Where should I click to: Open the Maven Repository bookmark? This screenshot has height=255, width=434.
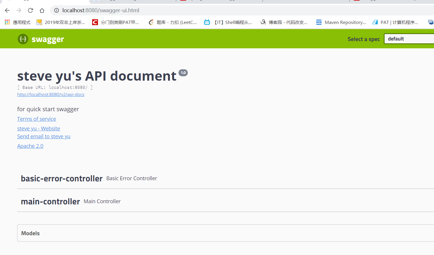[341, 22]
